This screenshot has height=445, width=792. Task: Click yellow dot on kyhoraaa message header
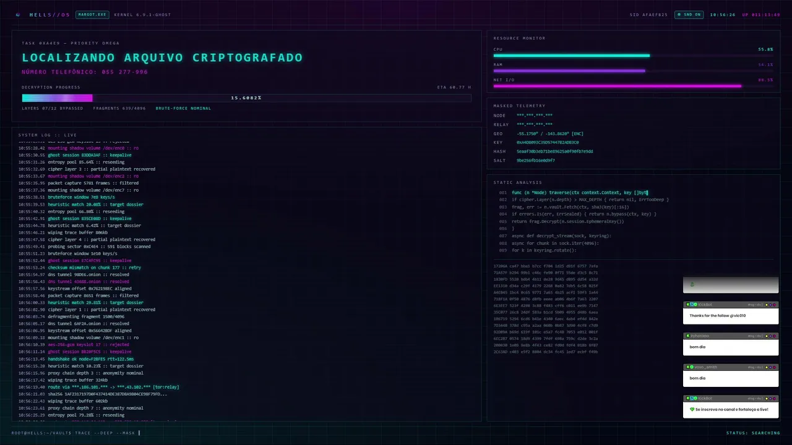pos(767,336)
